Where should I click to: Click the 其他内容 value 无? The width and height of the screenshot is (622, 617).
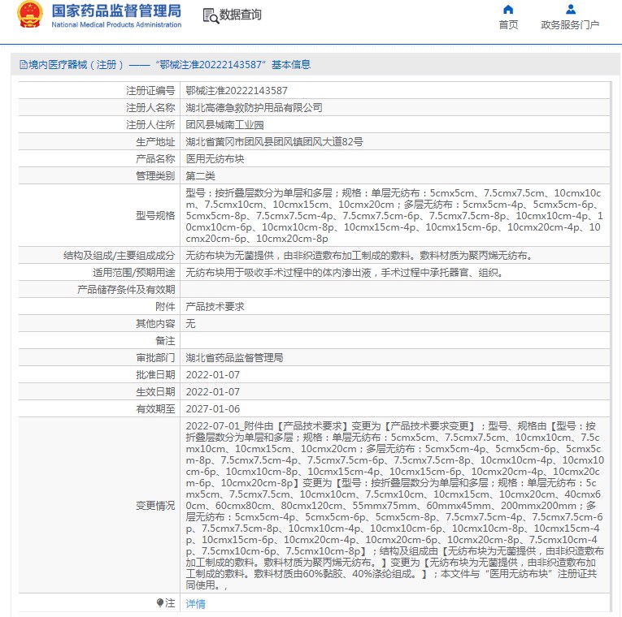tap(190, 324)
